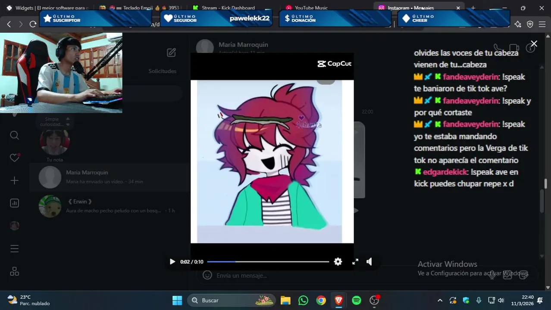
Task: Open WhatsApp from the taskbar
Action: point(304,300)
